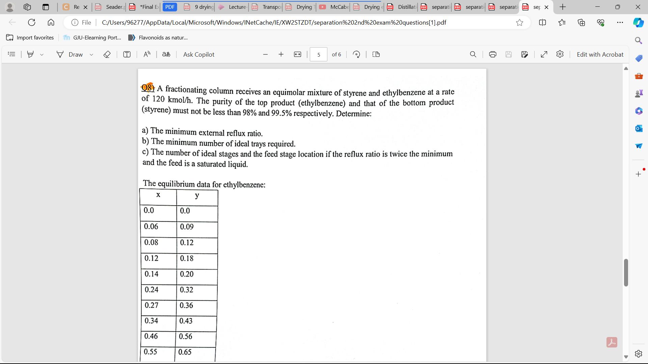648x364 pixels.
Task: Open the Add text tool
Action: pyautogui.click(x=127, y=54)
